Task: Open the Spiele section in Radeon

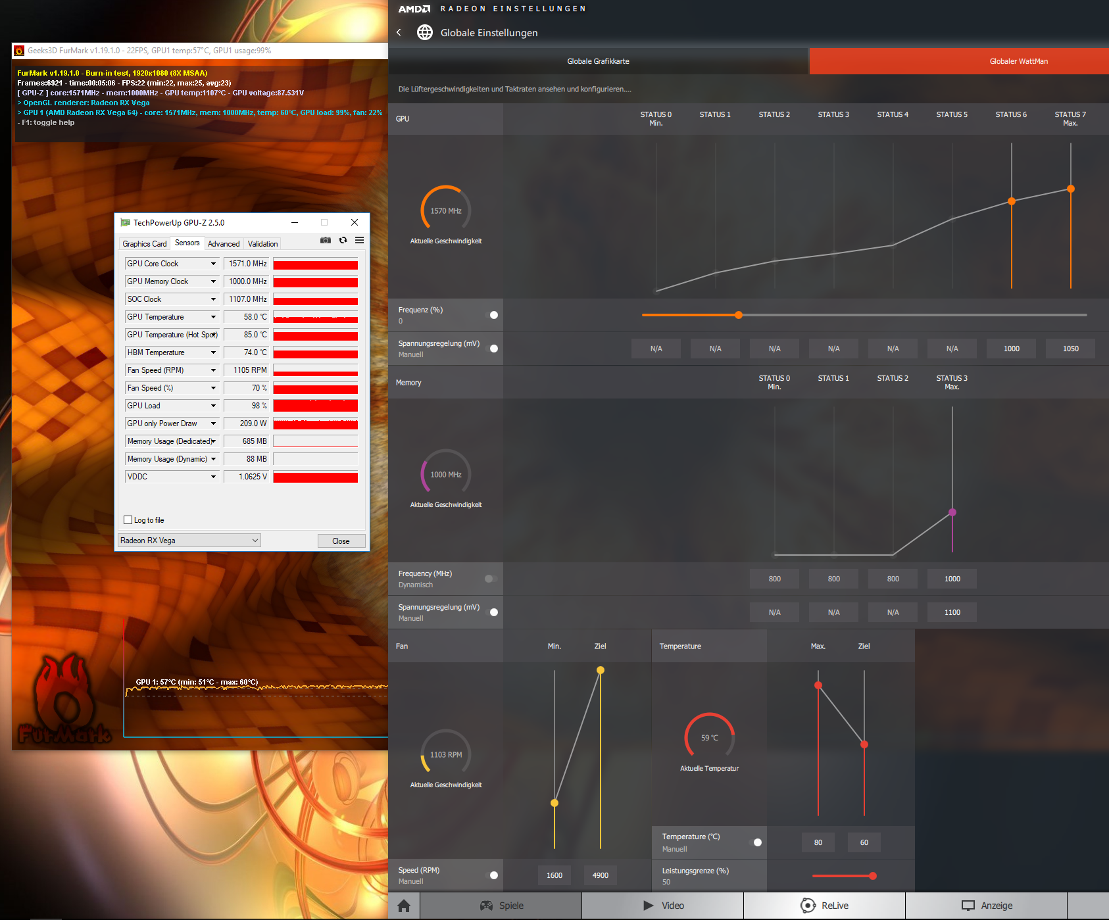Action: pos(501,906)
